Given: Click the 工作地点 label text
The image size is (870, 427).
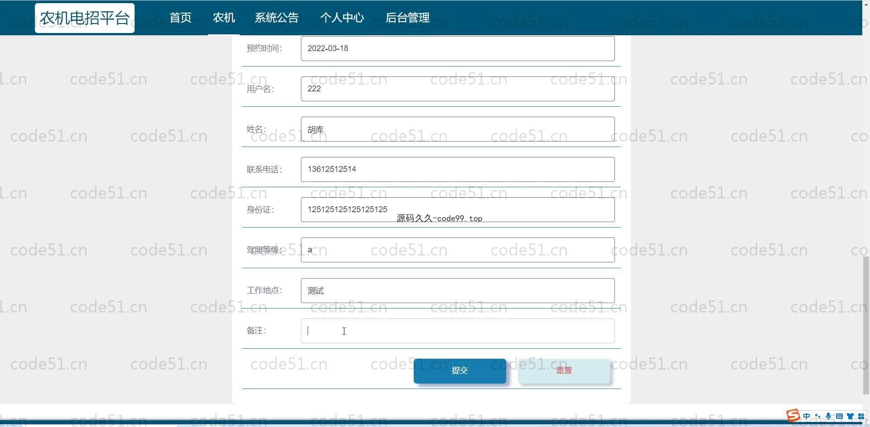Looking at the screenshot, I should tap(264, 290).
